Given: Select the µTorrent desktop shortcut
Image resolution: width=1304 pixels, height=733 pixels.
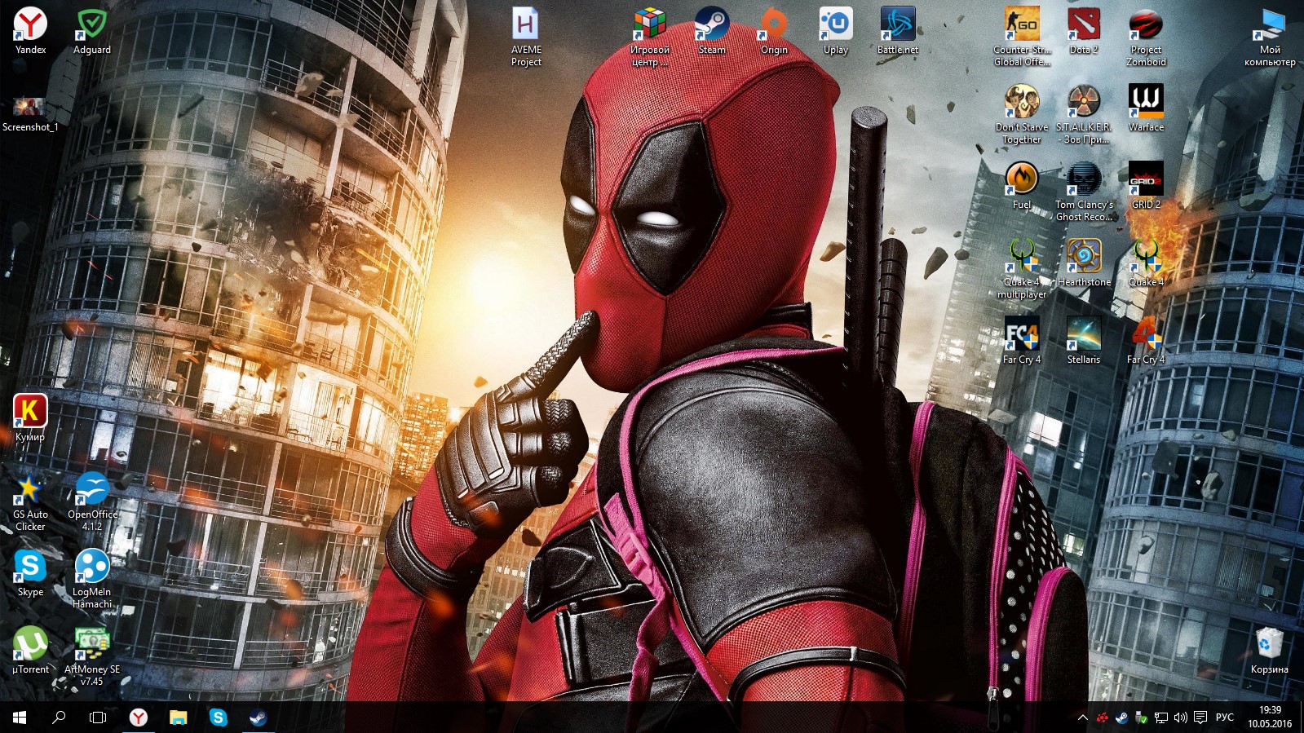Looking at the screenshot, I should [x=30, y=651].
